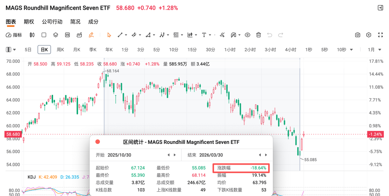389x196 pixels.
Task: Delete drawings with the trash icon
Action: point(258,35)
